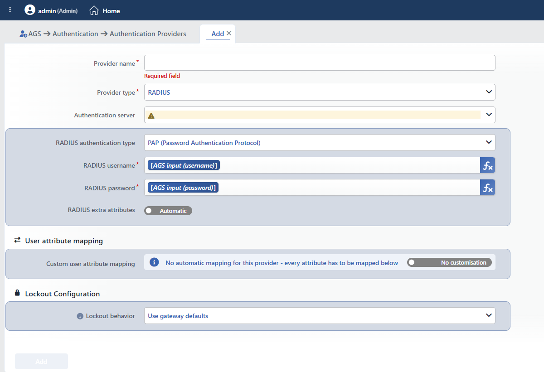Toggle RADIUS extra attributes Automatic switch
Viewport: 544px width, 372px height.
168,211
